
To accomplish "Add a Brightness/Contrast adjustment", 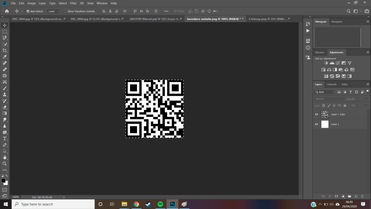I will [x=326, y=63].
